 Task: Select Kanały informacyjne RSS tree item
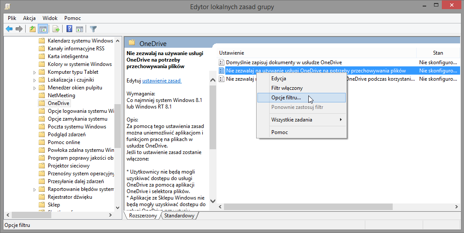point(76,49)
